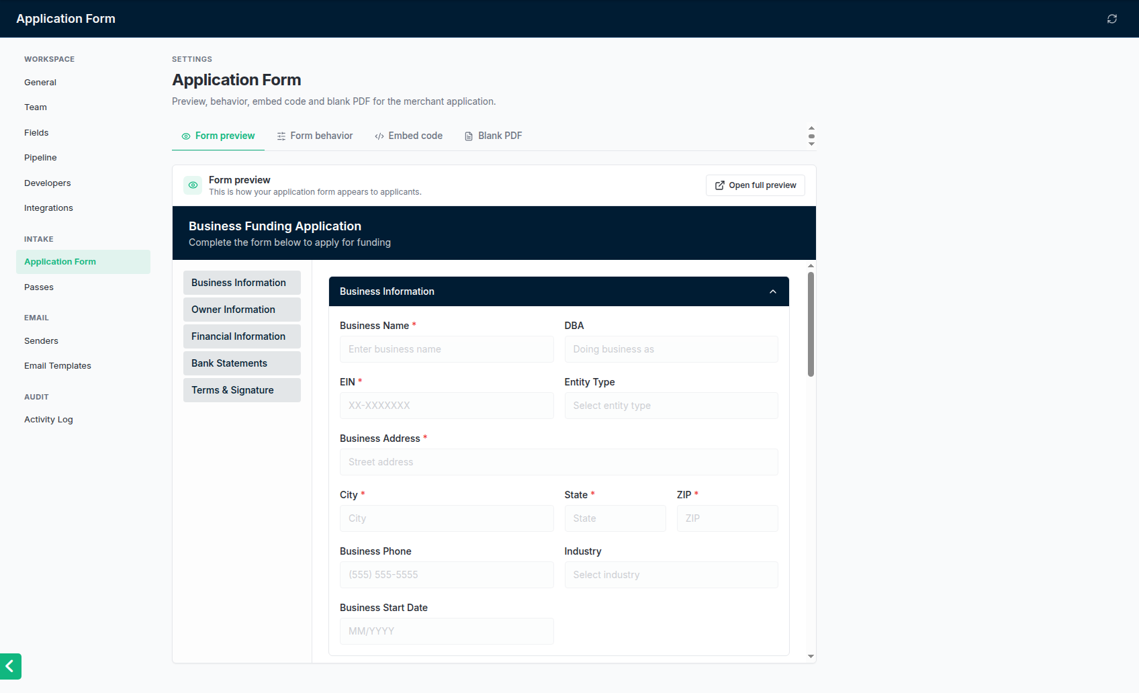Open Email Templates in sidebar
1139x693 pixels.
coord(83,366)
